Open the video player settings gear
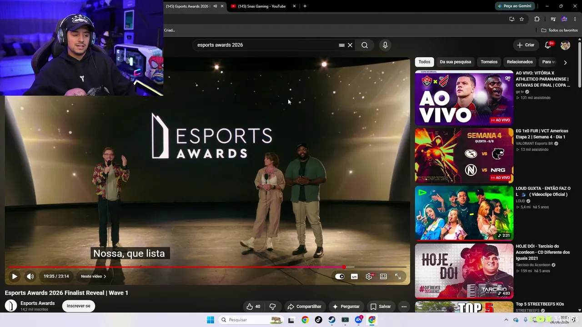Image resolution: width=582 pixels, height=327 pixels. [369, 276]
